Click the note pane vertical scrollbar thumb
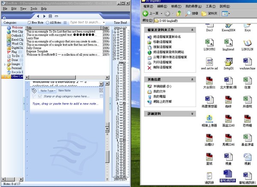Image resolution: width=257 pixels, height=187 pixels. pyautogui.click(x=107, y=157)
